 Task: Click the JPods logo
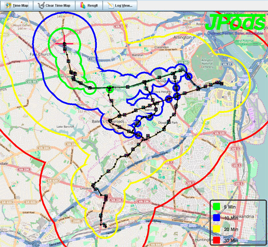[x=234, y=23]
